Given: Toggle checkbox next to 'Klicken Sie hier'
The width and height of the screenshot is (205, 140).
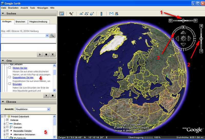Looking at the screenshot, I should pos(10,67).
